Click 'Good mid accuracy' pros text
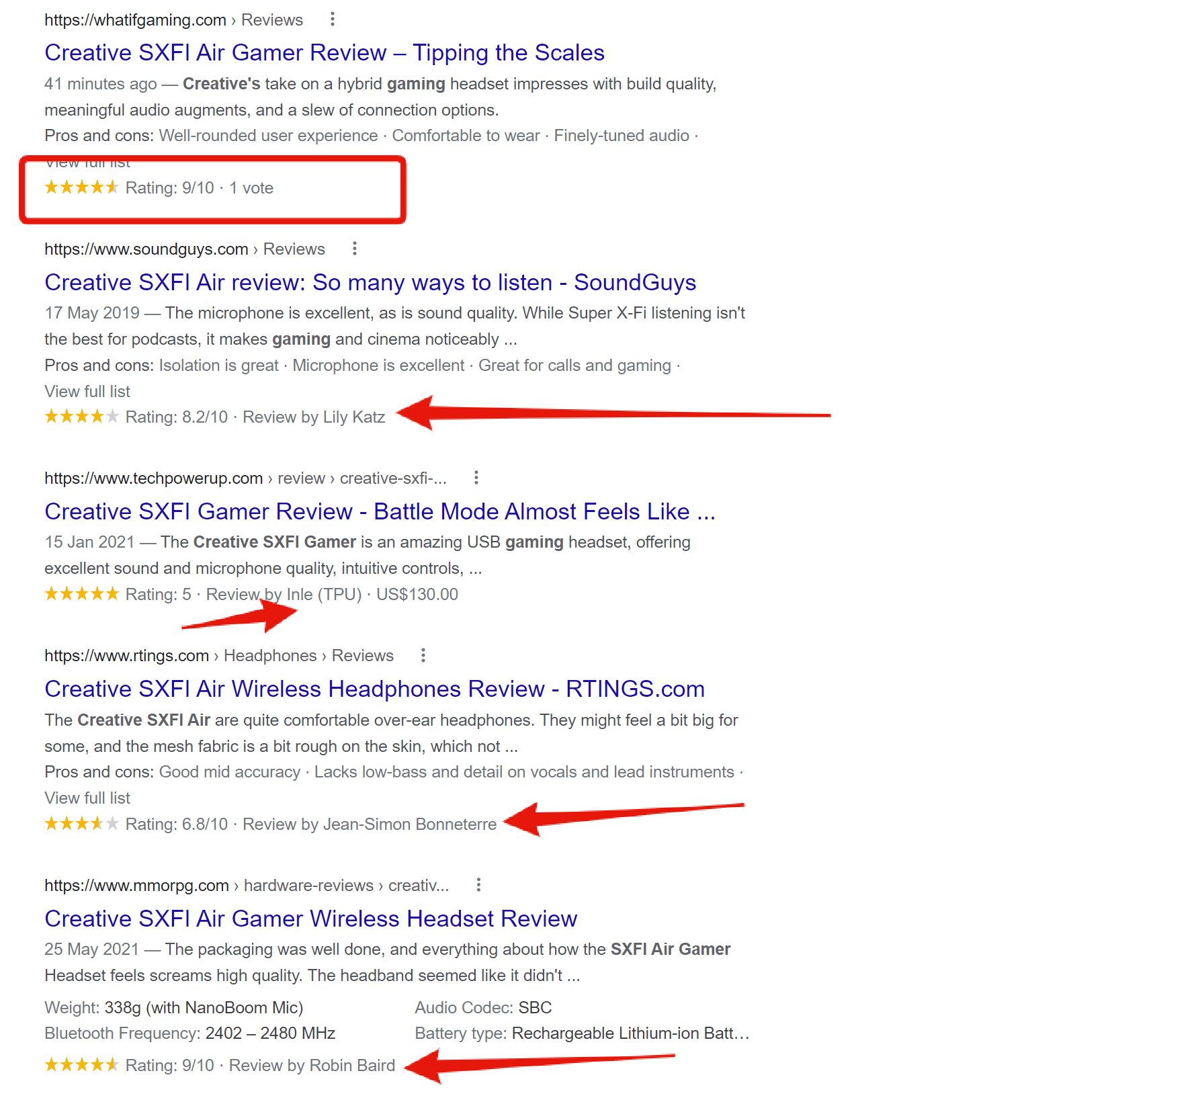The height and width of the screenshot is (1102, 1198). click(229, 772)
